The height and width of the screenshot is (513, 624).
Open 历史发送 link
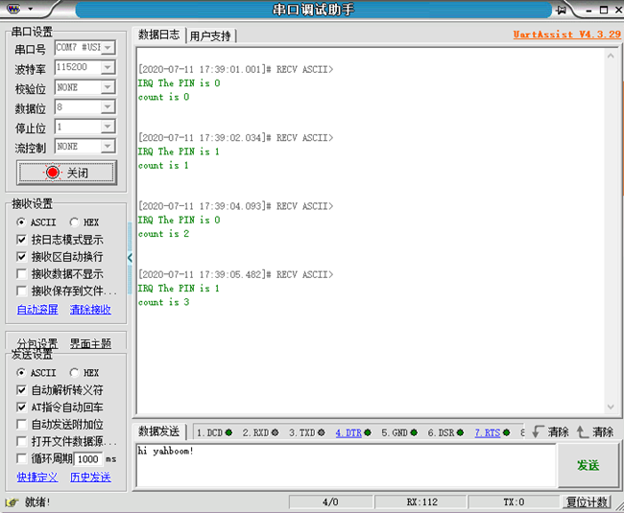[x=90, y=478]
